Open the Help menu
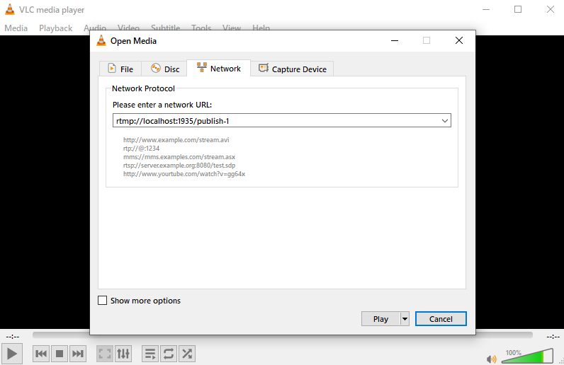Viewport: 564px width, 365px height. (x=261, y=28)
